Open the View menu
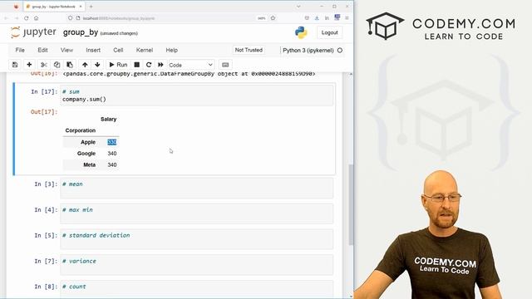The width and height of the screenshot is (532, 299). coord(66,50)
